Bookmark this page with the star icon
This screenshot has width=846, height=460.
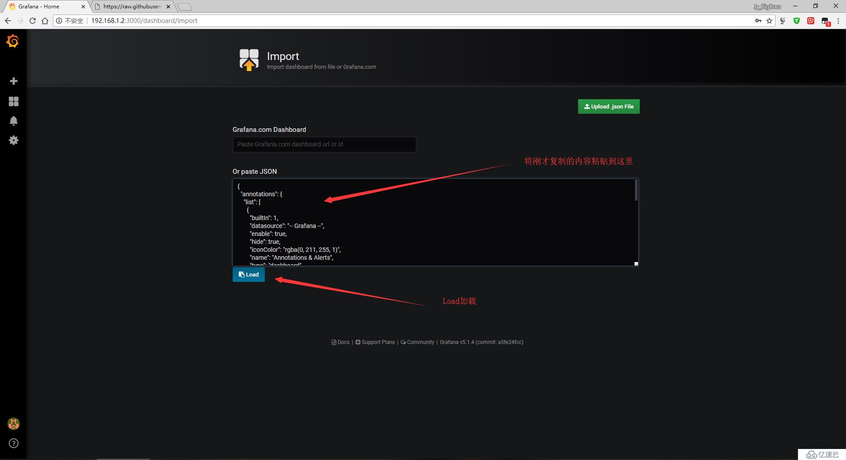(769, 21)
